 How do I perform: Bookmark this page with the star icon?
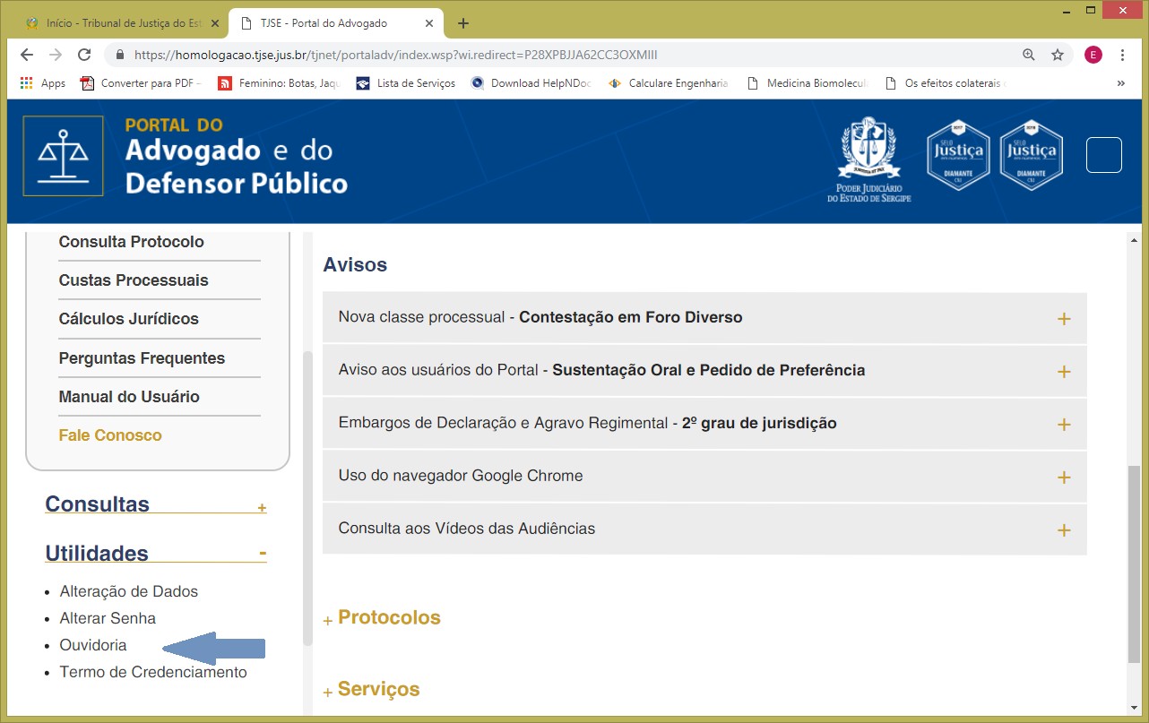(x=1058, y=55)
